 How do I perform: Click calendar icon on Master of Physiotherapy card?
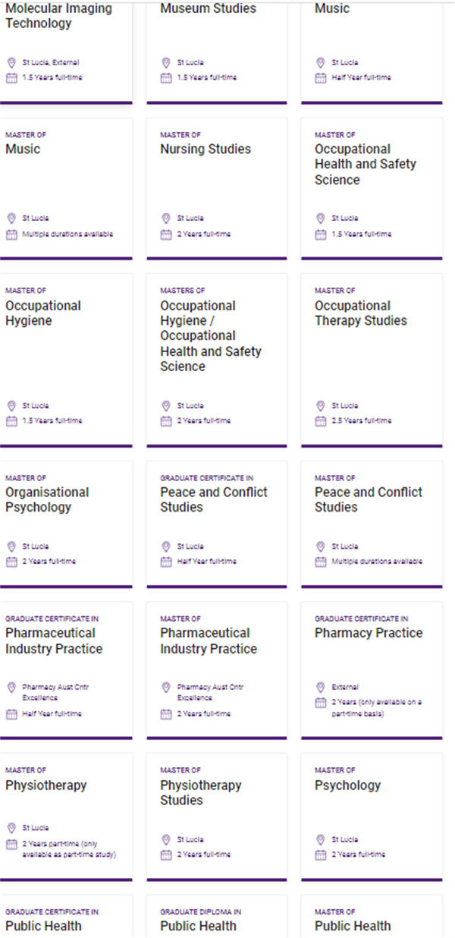pyautogui.click(x=11, y=845)
